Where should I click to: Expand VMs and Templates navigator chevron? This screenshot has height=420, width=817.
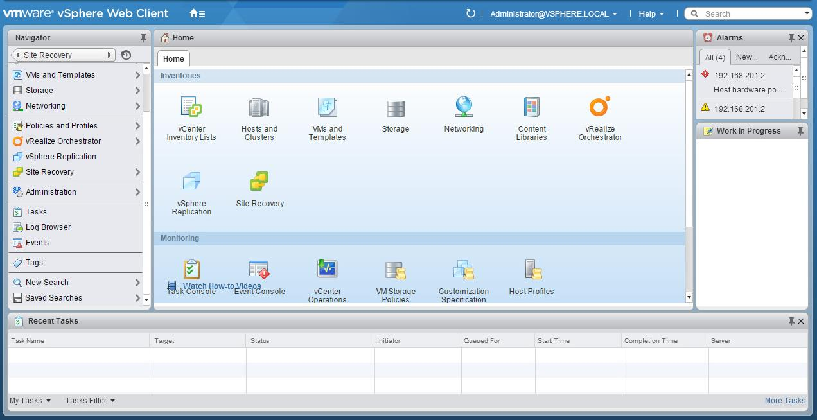point(137,75)
